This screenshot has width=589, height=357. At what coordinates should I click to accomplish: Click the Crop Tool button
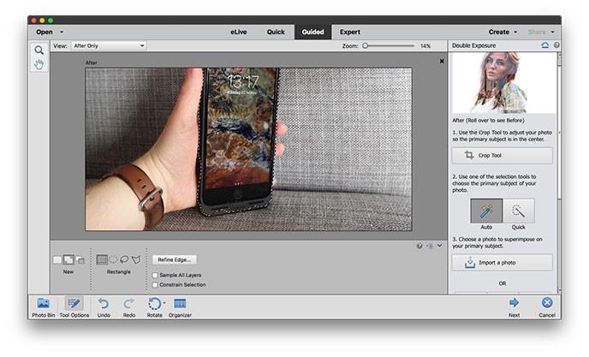coord(502,155)
